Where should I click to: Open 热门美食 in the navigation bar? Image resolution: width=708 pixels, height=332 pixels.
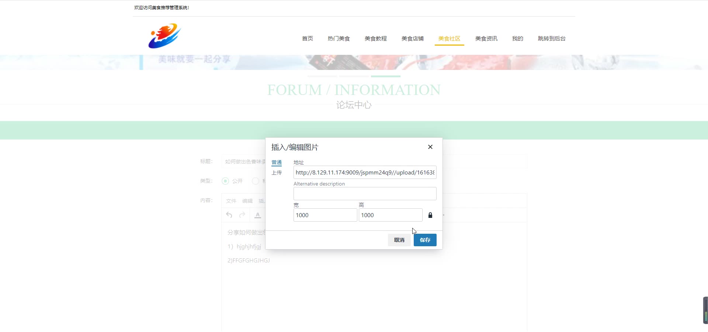[339, 38]
